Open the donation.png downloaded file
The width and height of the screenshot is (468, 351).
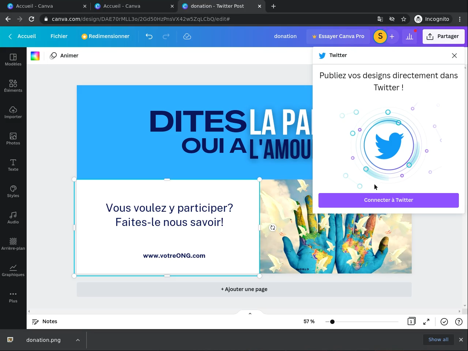pyautogui.click(x=44, y=340)
